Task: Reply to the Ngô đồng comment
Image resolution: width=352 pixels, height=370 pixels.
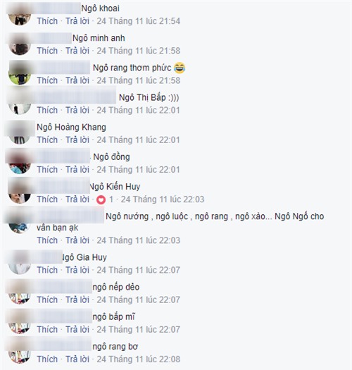Action: [77, 170]
